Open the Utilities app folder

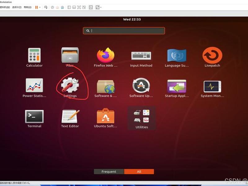(x=142, y=118)
